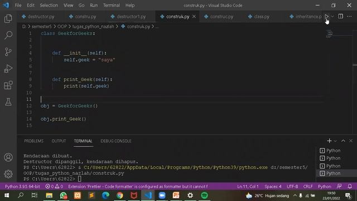Open Zoom from the taskbar
The height and width of the screenshot is (201, 357).
162,195
